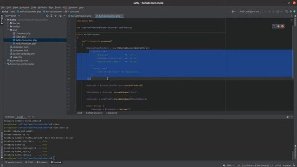The width and height of the screenshot is (297, 167).
Task: Open the Code menu
Action: coord(33,7)
